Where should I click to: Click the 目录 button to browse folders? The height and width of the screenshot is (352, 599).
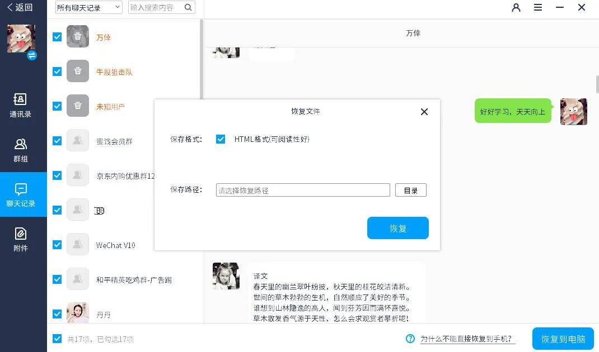tap(410, 190)
